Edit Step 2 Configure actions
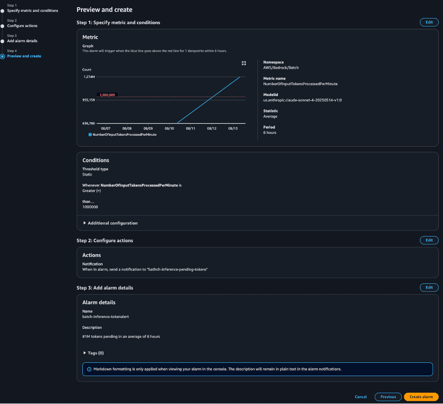This screenshot has width=443, height=404. point(428,240)
